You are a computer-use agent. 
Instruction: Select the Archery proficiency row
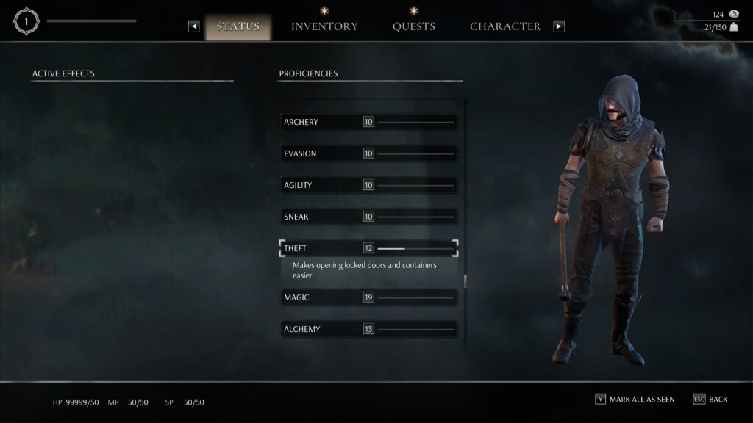369,122
